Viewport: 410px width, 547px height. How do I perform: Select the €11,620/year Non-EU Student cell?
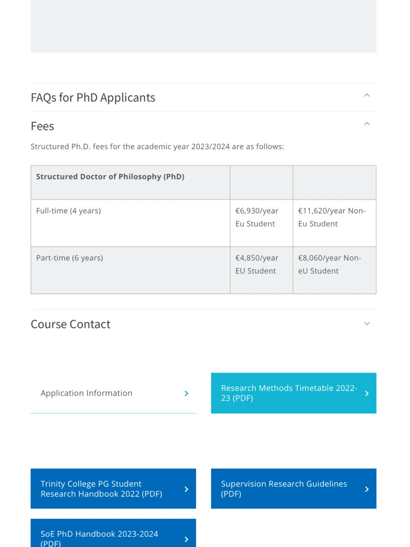[334, 223]
